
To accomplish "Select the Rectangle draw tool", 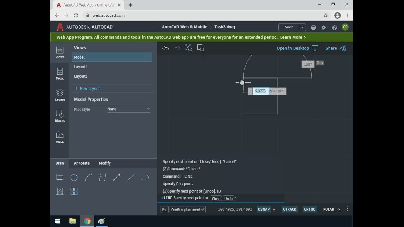I will click(60, 178).
